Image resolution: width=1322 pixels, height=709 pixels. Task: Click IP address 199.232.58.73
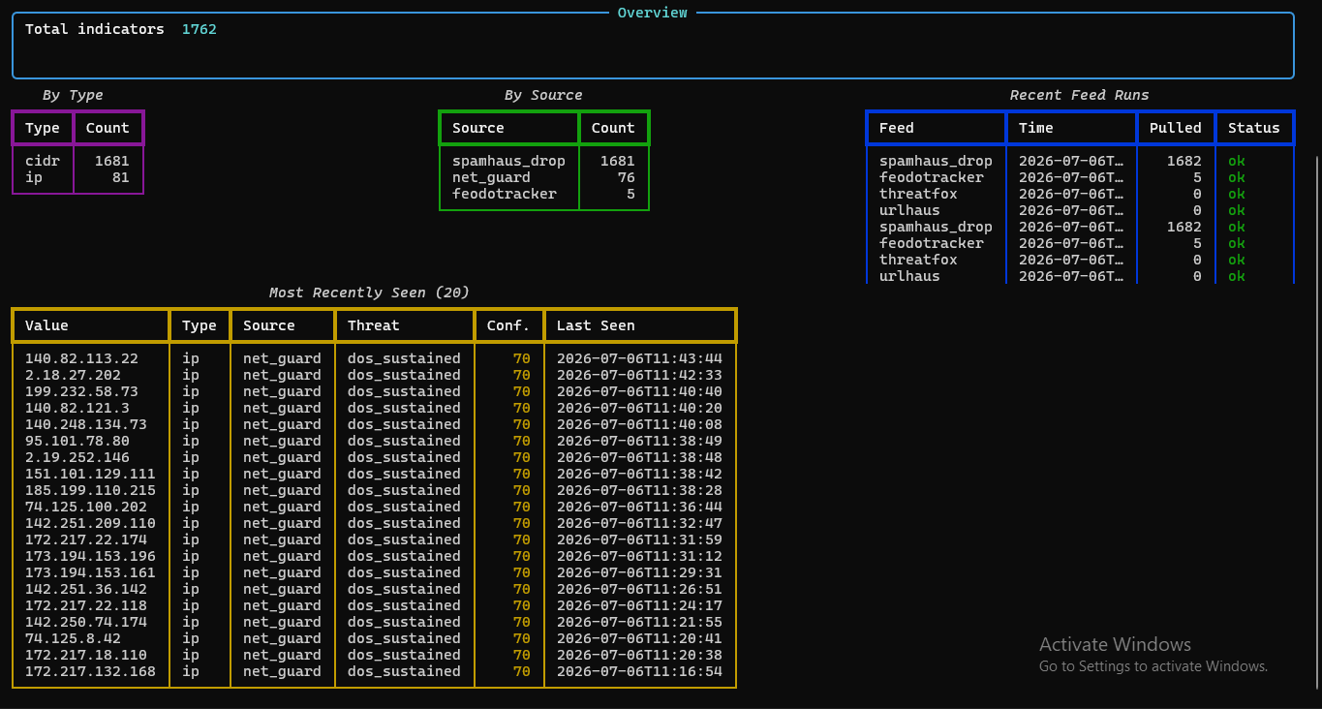click(x=81, y=391)
